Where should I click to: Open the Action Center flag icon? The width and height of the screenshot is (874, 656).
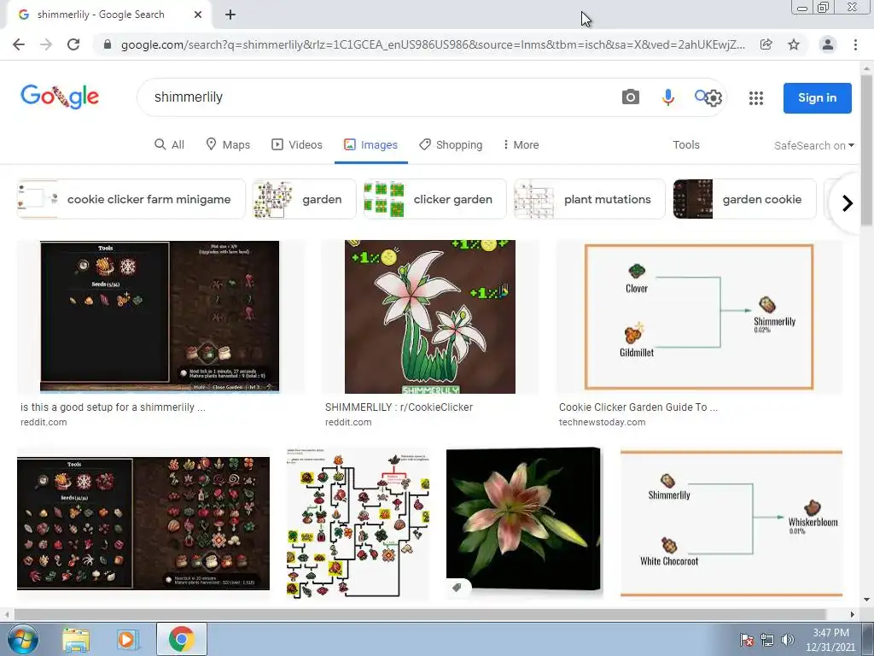(746, 640)
